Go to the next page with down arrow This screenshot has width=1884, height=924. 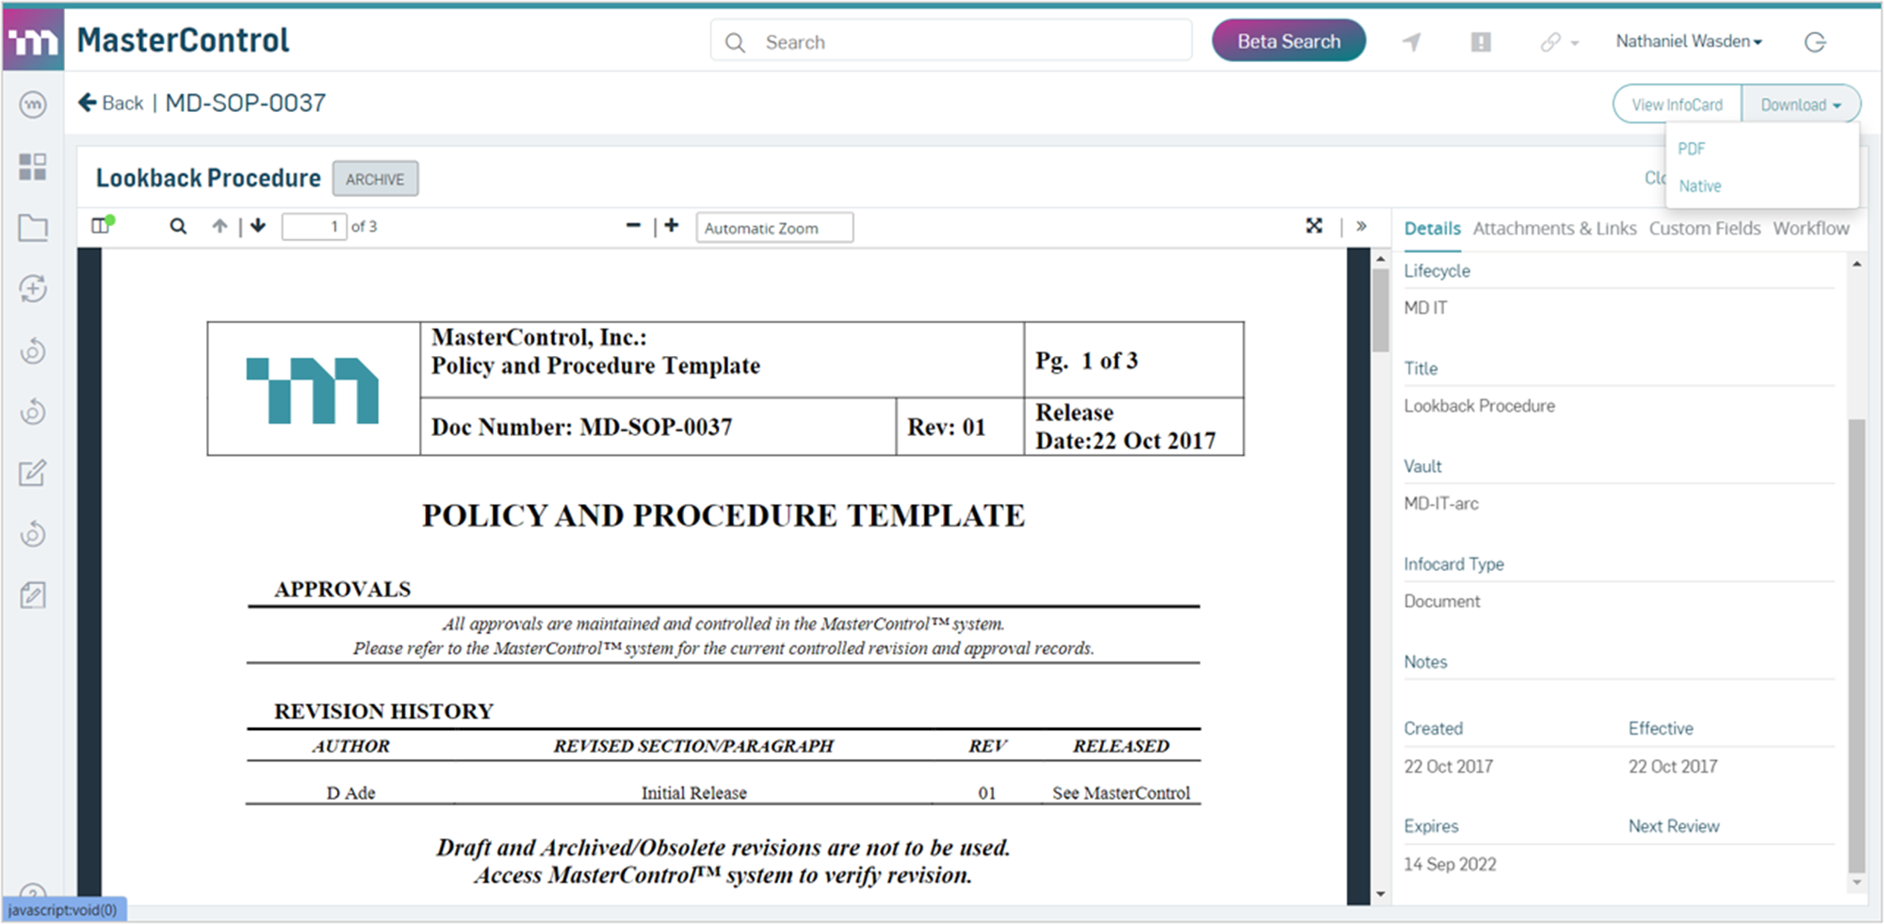pyautogui.click(x=257, y=226)
